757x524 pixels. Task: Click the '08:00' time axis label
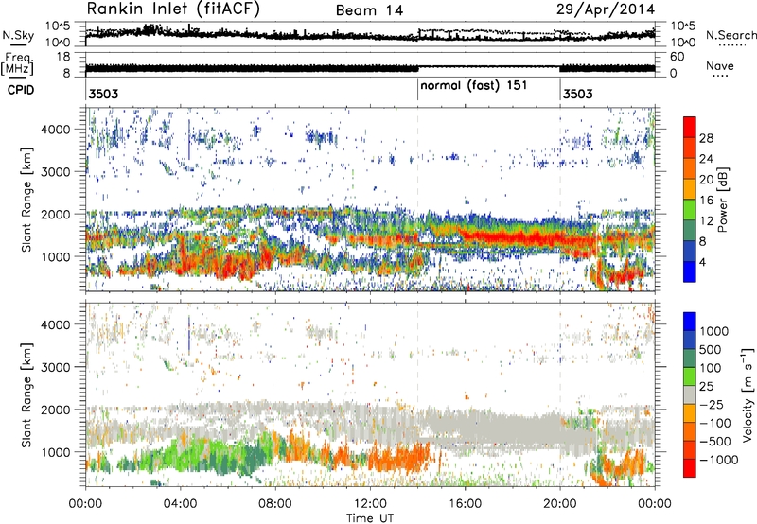click(x=275, y=504)
